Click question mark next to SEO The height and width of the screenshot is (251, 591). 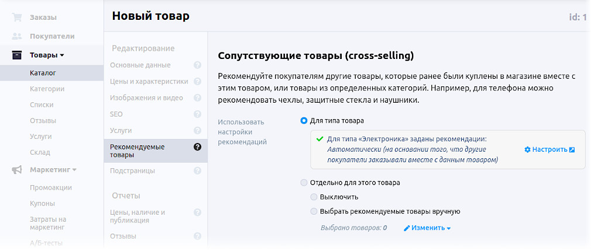(197, 114)
